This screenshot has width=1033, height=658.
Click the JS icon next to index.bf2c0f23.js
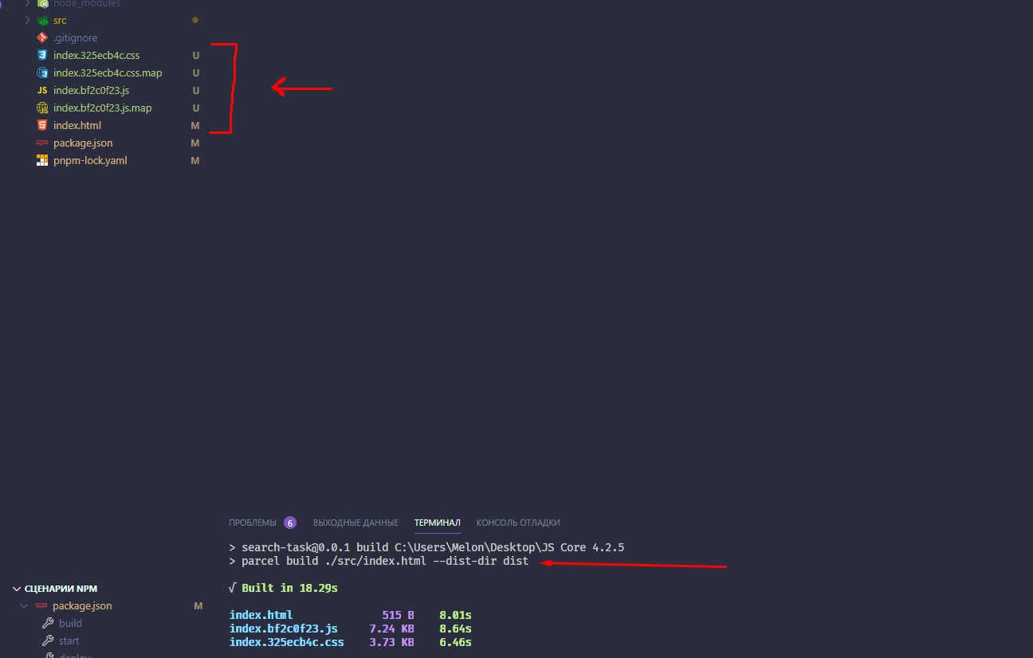click(41, 90)
